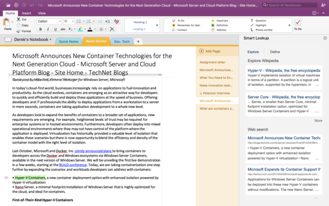Image resolution: width=329 pixels, height=206 pixels.
Task: Switch to Gov. Tech section tab
Action: pyautogui.click(x=122, y=41)
